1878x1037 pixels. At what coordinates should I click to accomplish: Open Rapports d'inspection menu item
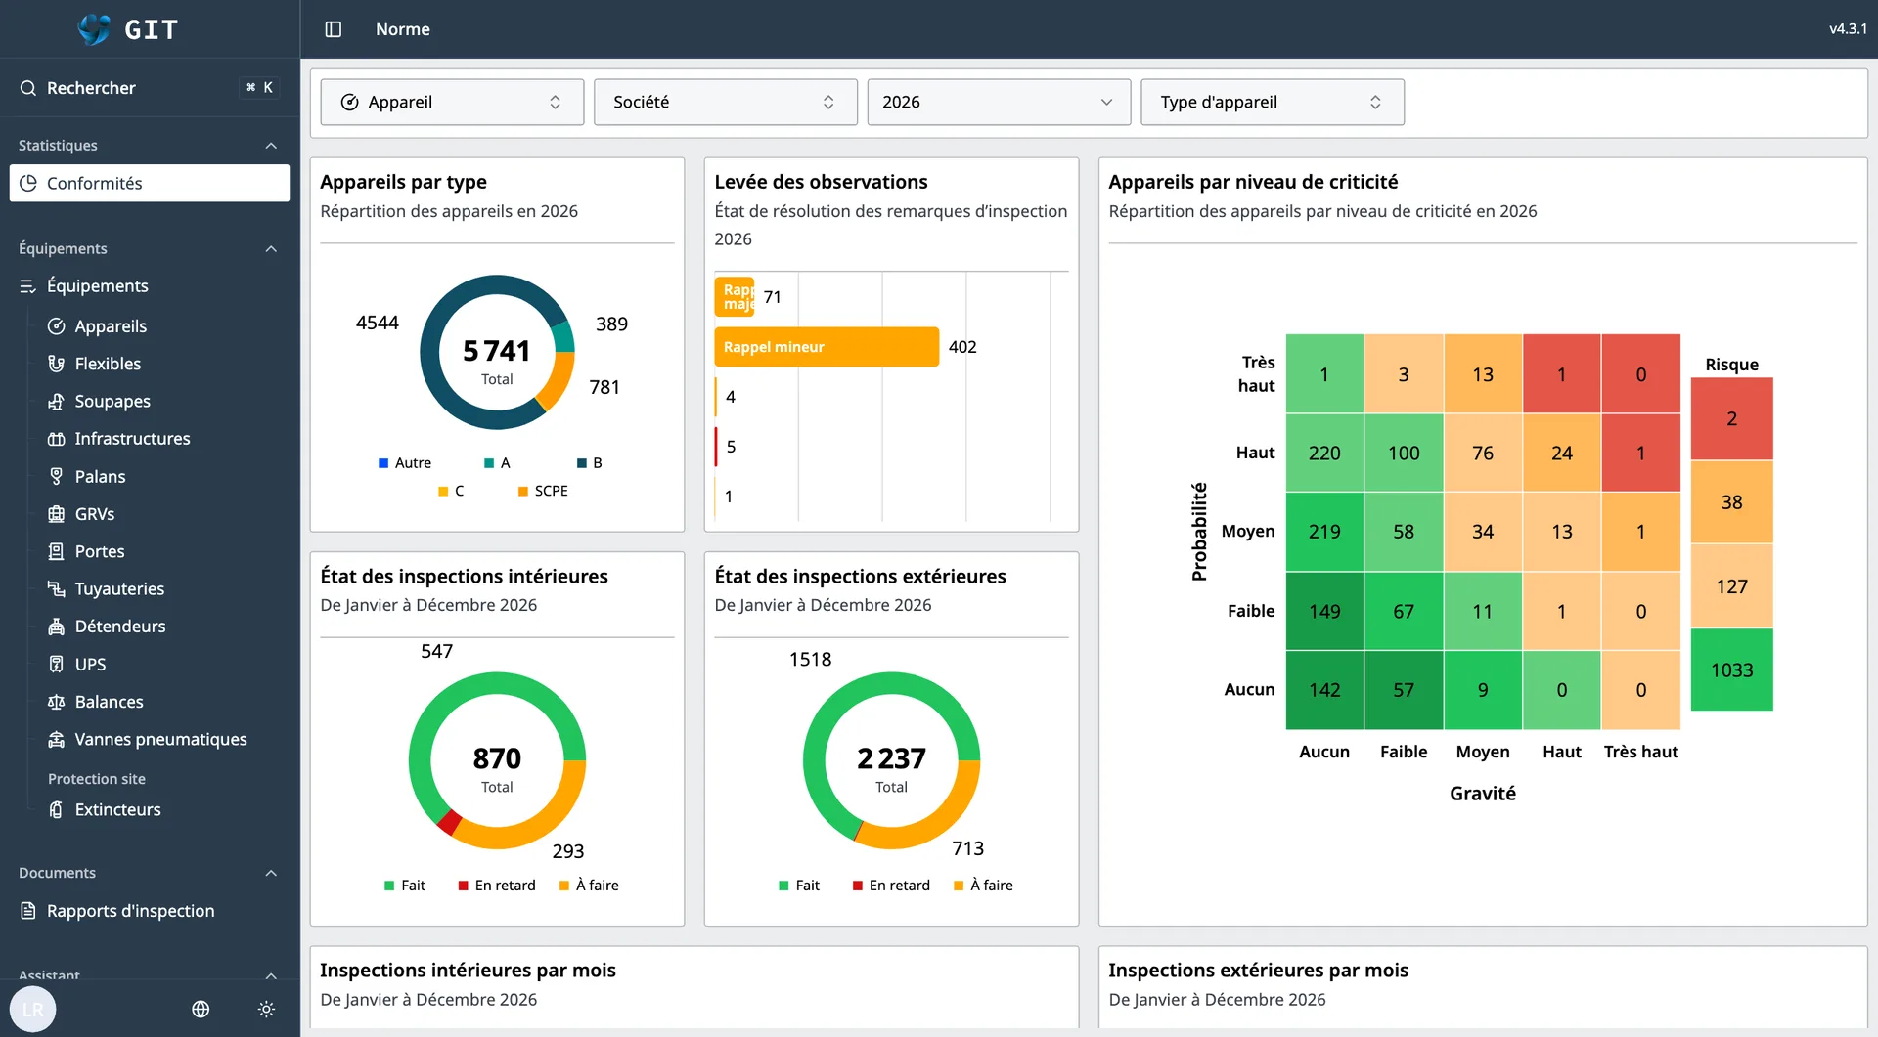pyautogui.click(x=150, y=911)
